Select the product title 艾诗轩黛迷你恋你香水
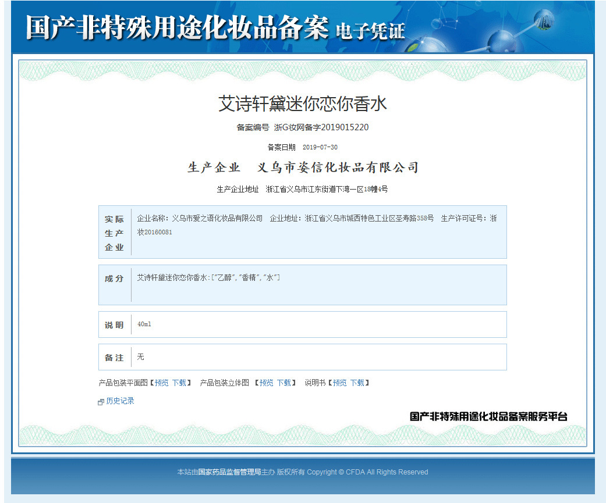The height and width of the screenshot is (503, 606). [303, 104]
